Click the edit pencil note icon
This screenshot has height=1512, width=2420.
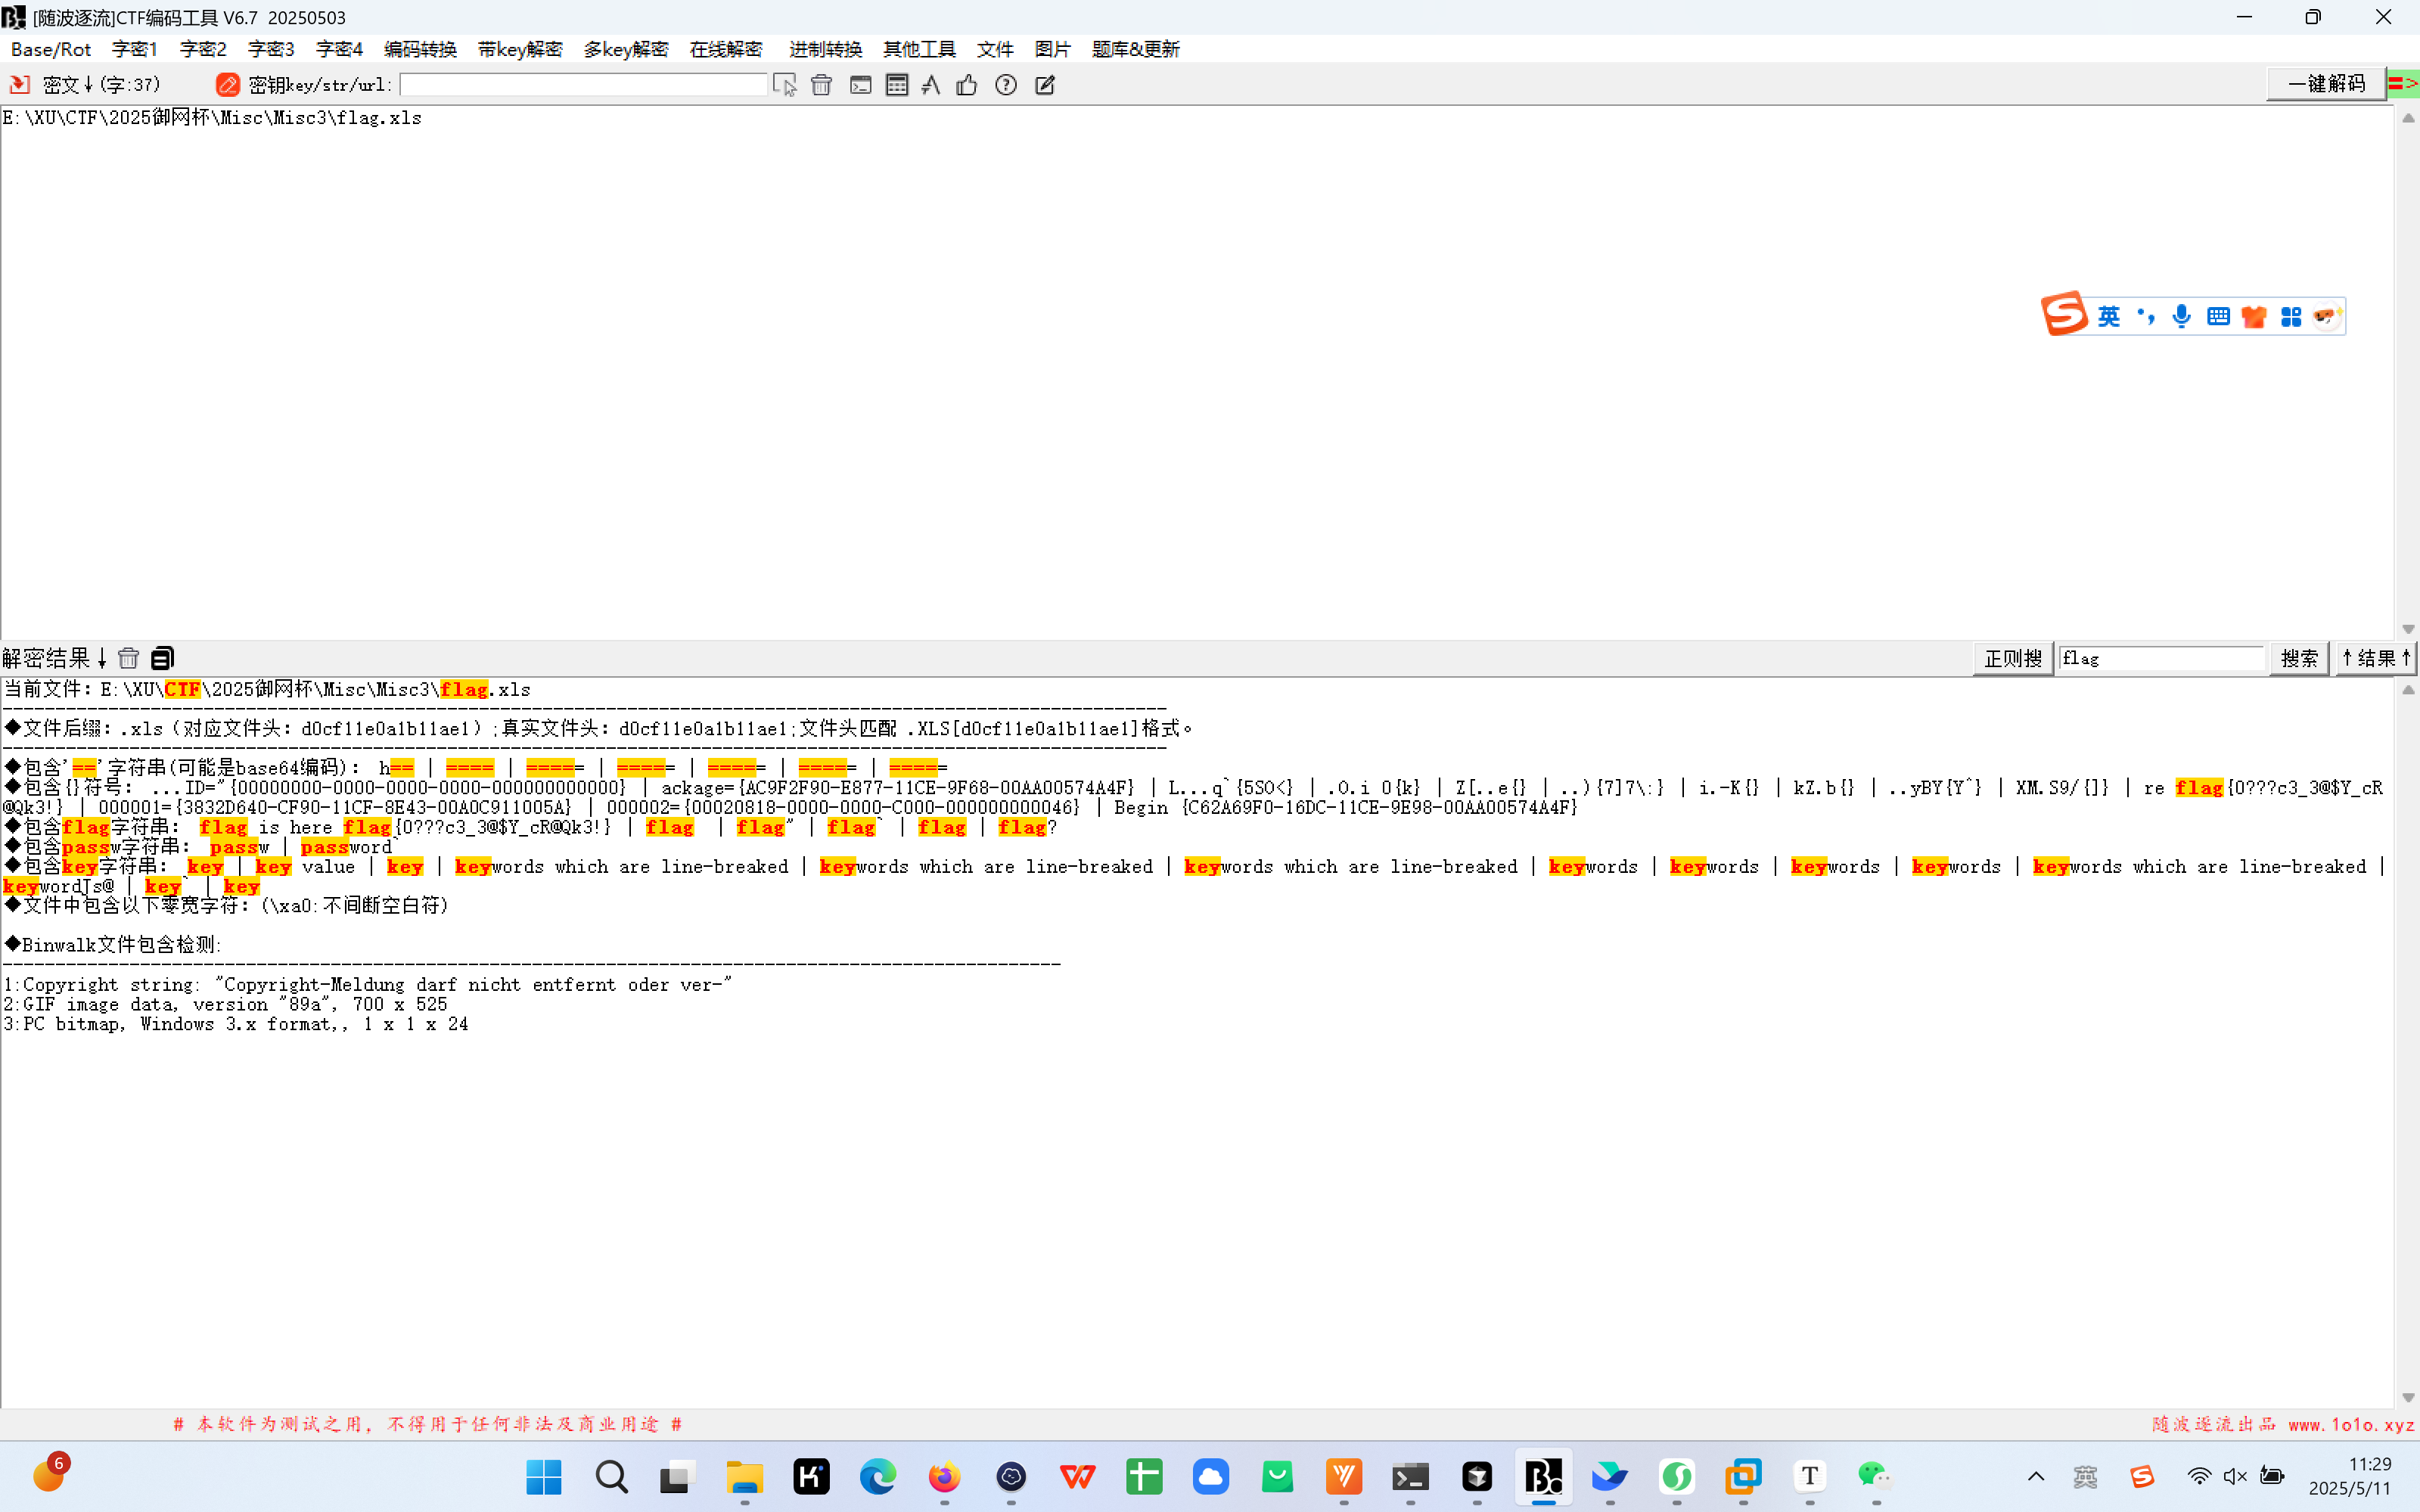(x=1045, y=85)
